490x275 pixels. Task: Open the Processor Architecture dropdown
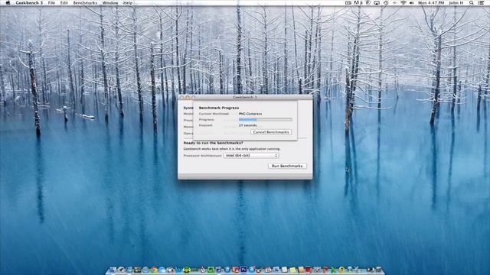(251, 155)
